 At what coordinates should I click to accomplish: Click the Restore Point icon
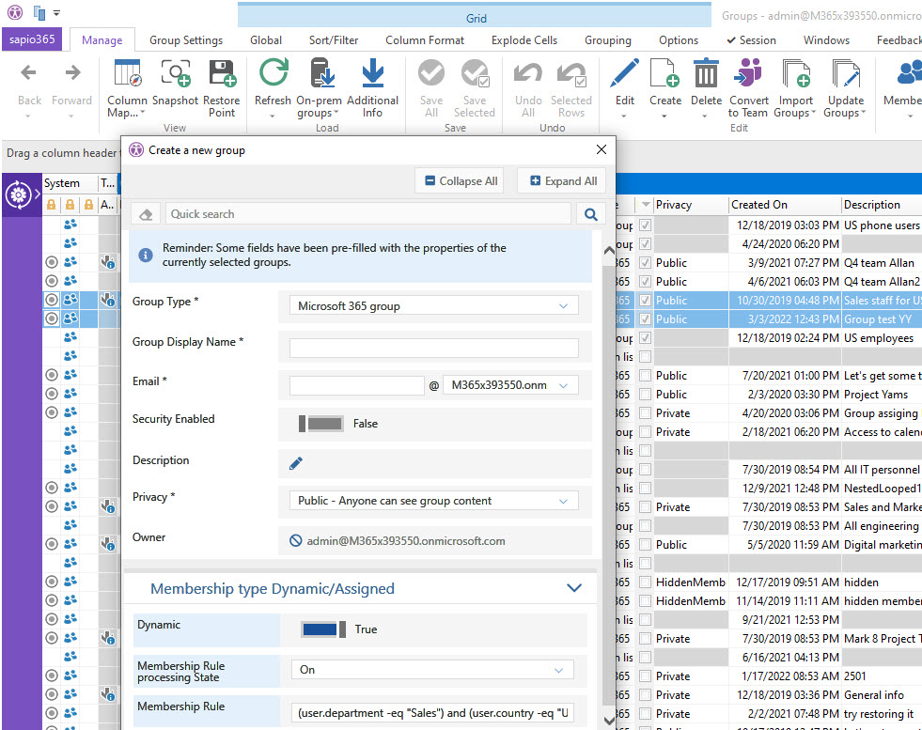point(222,75)
